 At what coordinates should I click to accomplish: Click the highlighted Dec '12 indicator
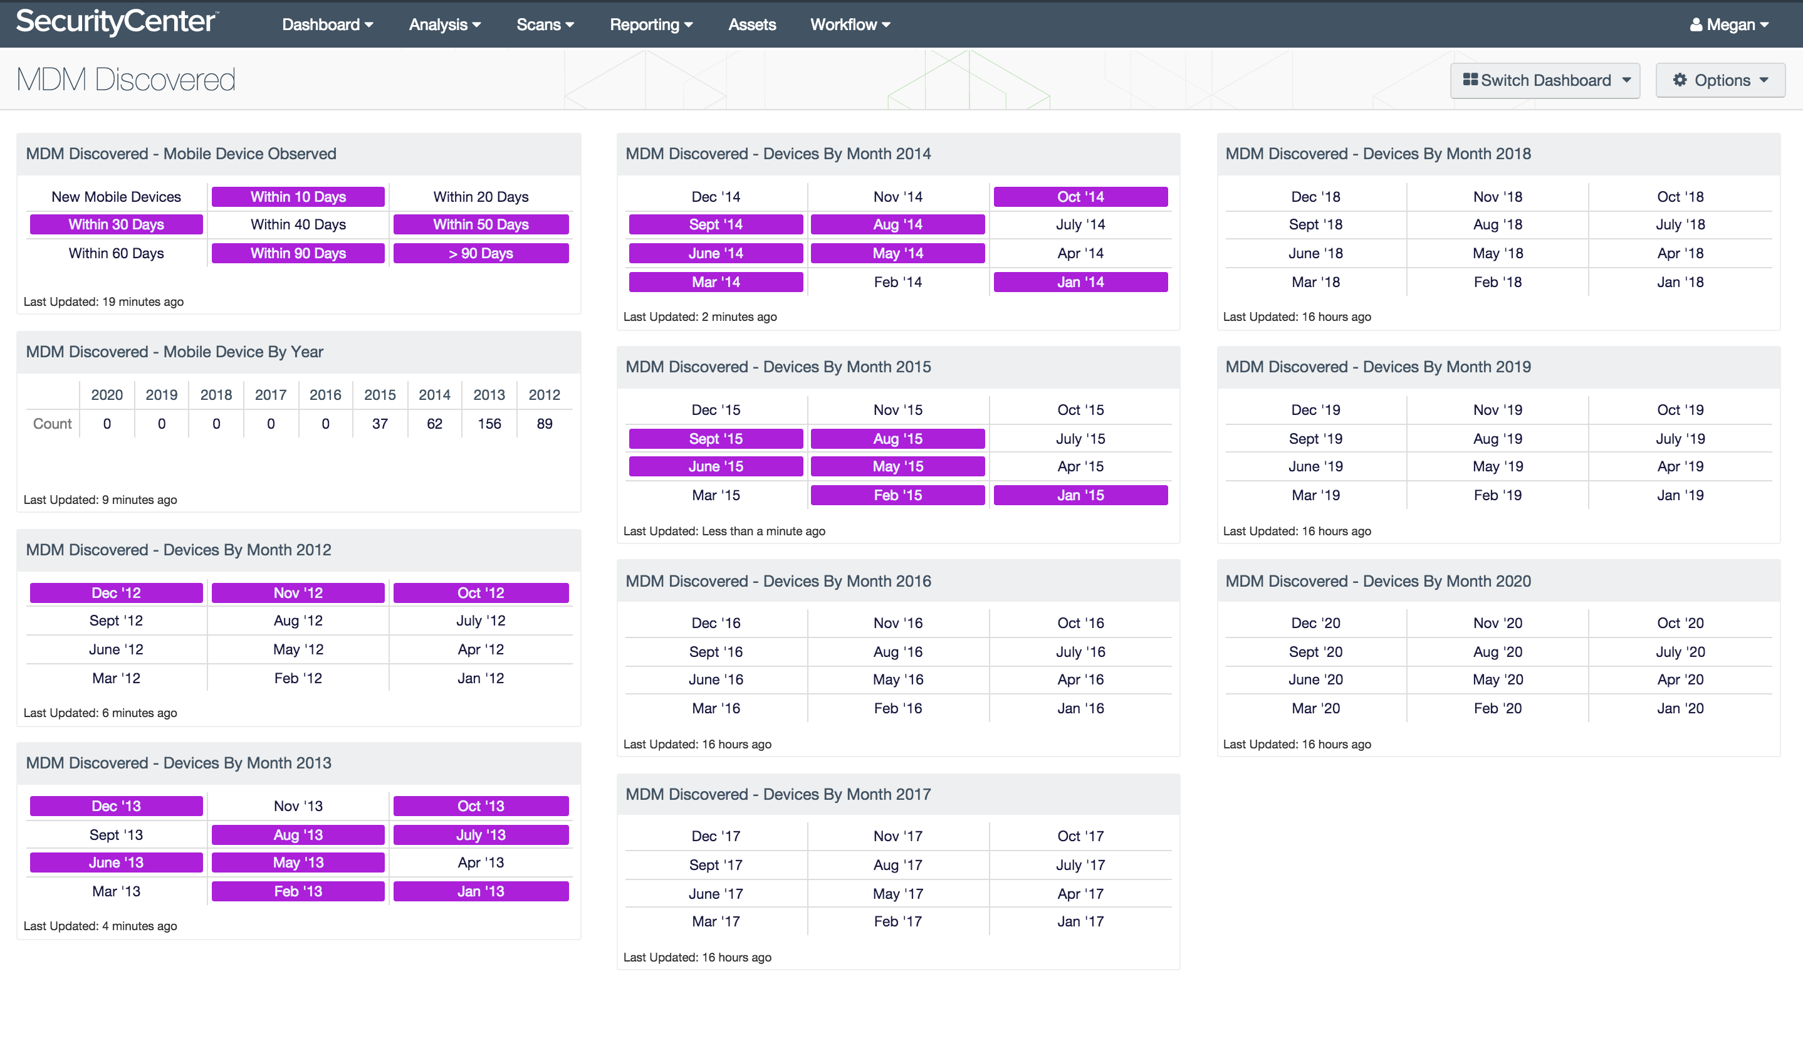[x=116, y=593]
